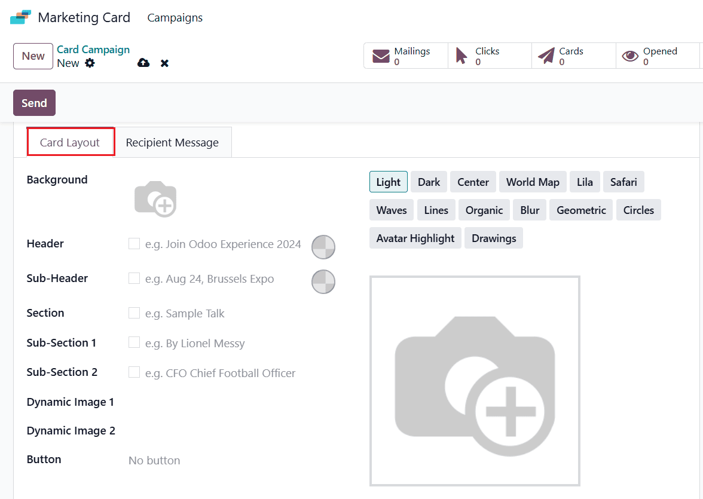Switch to the Recipient Message tab
This screenshot has height=499, width=703.
pyautogui.click(x=172, y=142)
